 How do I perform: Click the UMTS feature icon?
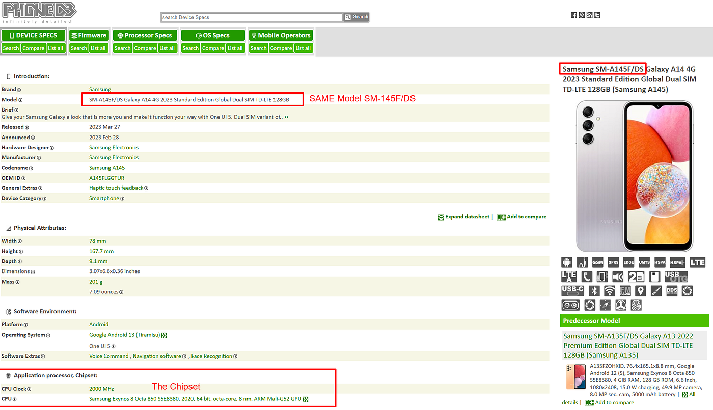point(644,262)
